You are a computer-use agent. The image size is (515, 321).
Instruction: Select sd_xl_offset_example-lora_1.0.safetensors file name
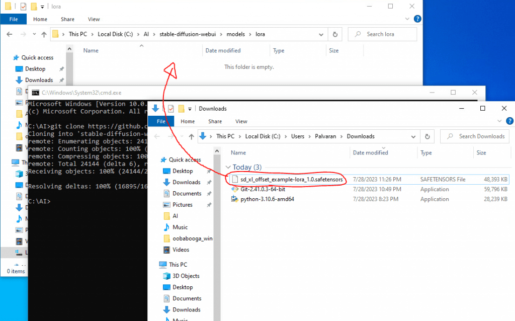pyautogui.click(x=291, y=180)
